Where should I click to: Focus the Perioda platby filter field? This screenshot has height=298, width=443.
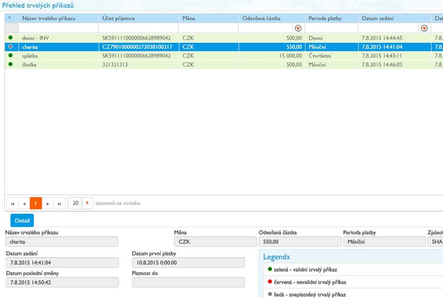pyautogui.click(x=331, y=28)
